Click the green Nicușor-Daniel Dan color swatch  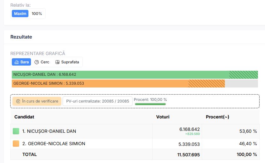(x=16, y=131)
